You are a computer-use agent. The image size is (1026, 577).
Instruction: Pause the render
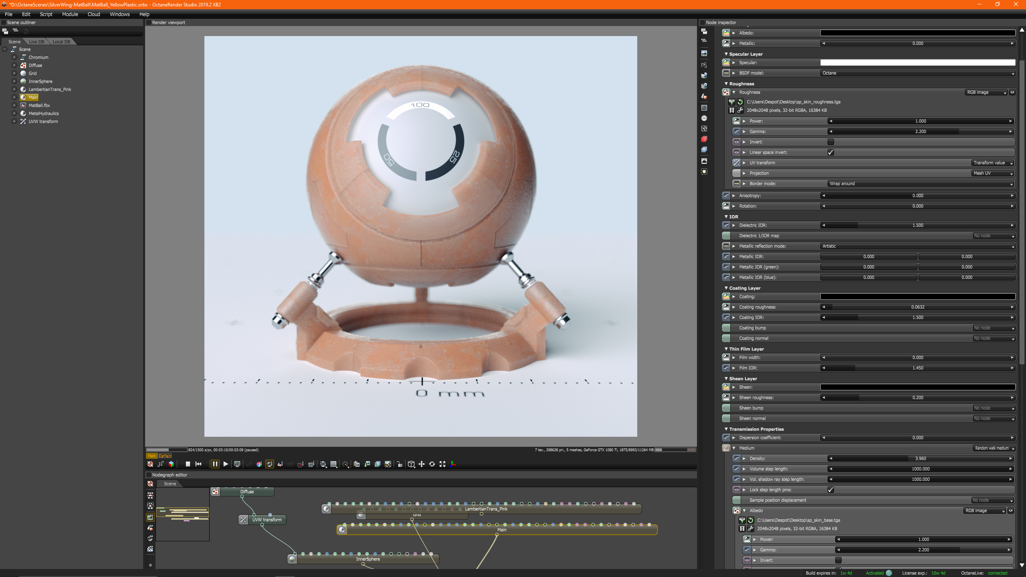click(x=215, y=464)
